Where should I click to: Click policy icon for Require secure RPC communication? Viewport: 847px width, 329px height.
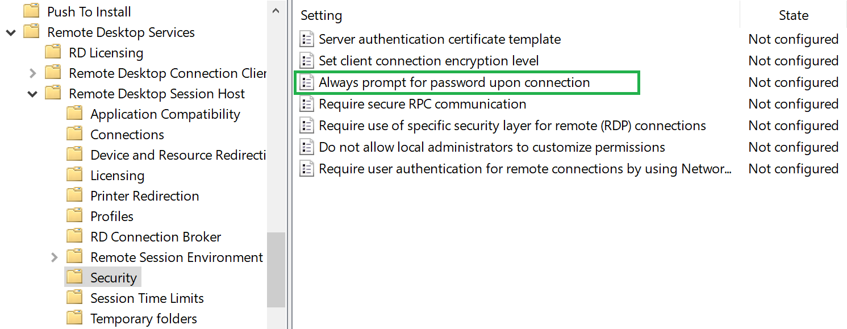coord(307,104)
